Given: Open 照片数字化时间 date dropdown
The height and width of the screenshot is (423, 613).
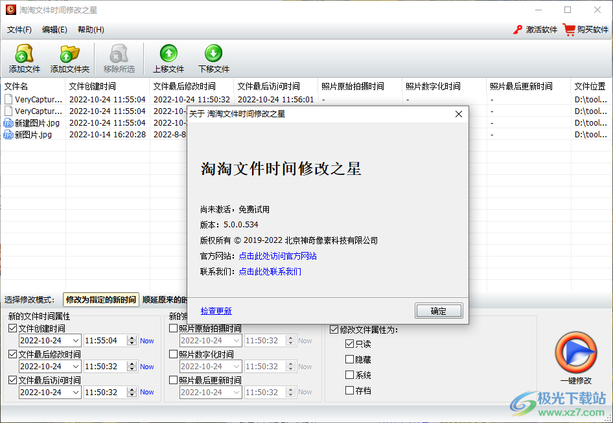Looking at the screenshot, I should (x=237, y=366).
